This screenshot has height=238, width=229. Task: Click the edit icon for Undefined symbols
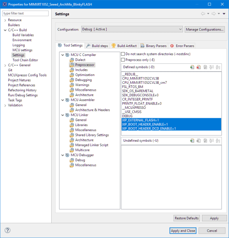pos(205,141)
